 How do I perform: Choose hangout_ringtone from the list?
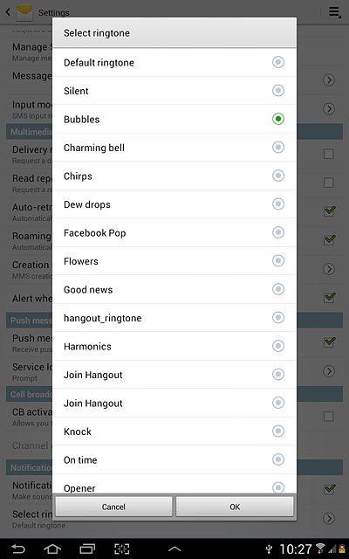(x=174, y=318)
